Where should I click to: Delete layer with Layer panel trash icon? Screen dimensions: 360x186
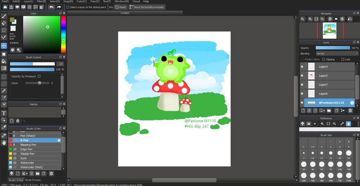350,111
